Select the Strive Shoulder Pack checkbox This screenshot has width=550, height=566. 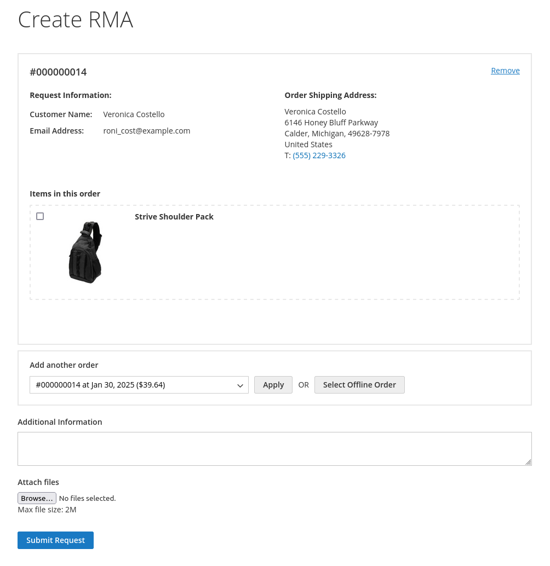coord(39,216)
